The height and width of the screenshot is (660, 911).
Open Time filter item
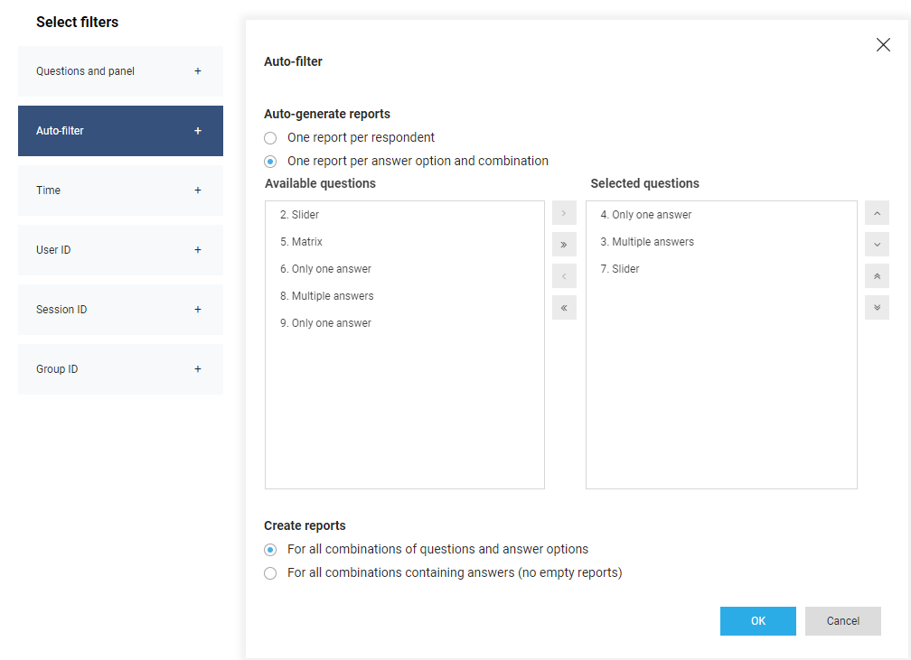tap(120, 191)
